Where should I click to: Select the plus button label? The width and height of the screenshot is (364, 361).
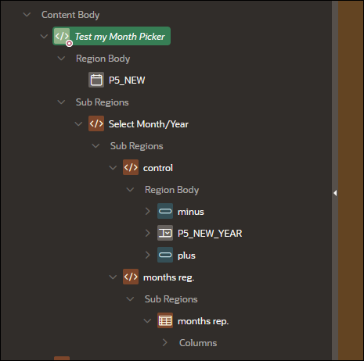186,256
